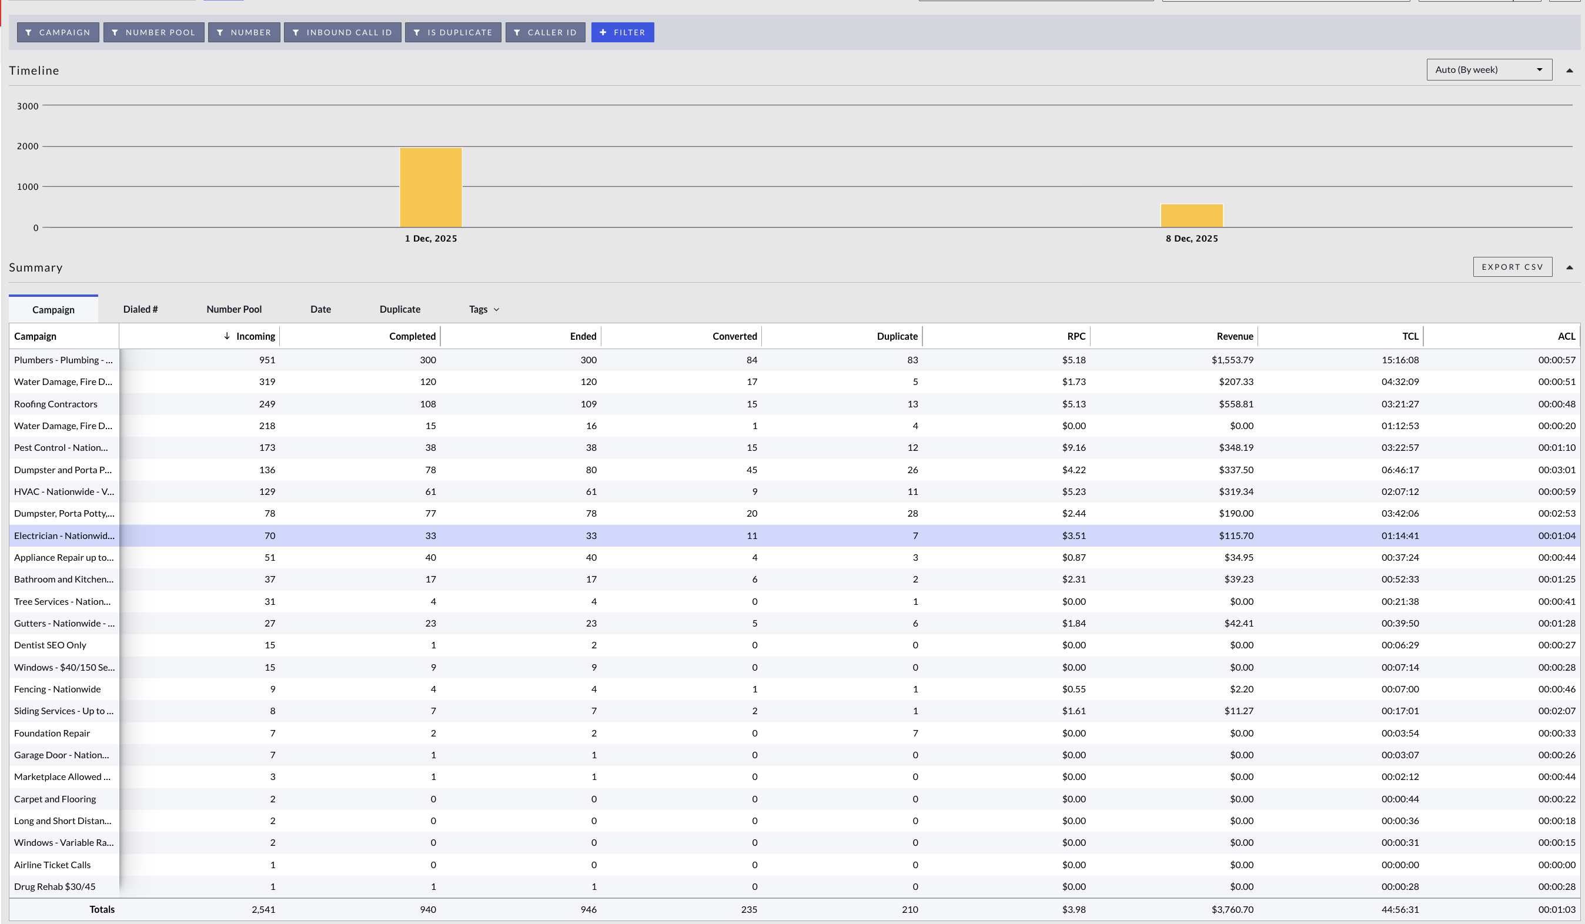
Task: Open the Duplicate summary tab
Action: coord(400,309)
